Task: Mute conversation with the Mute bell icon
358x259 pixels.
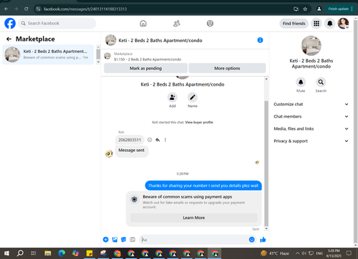Action: click(301, 82)
